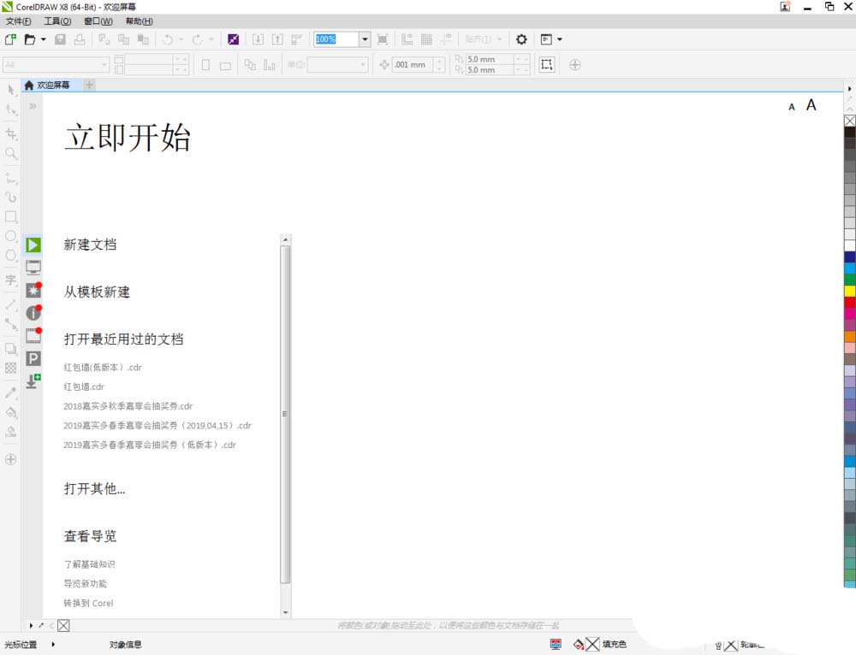The height and width of the screenshot is (655, 856).
Task: Click the toolbox quick customize plus button
Action: pyautogui.click(x=11, y=459)
